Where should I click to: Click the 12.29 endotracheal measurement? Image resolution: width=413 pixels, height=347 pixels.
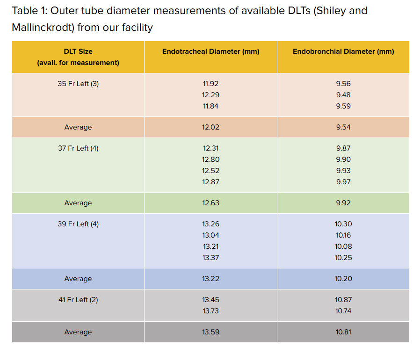click(x=210, y=95)
